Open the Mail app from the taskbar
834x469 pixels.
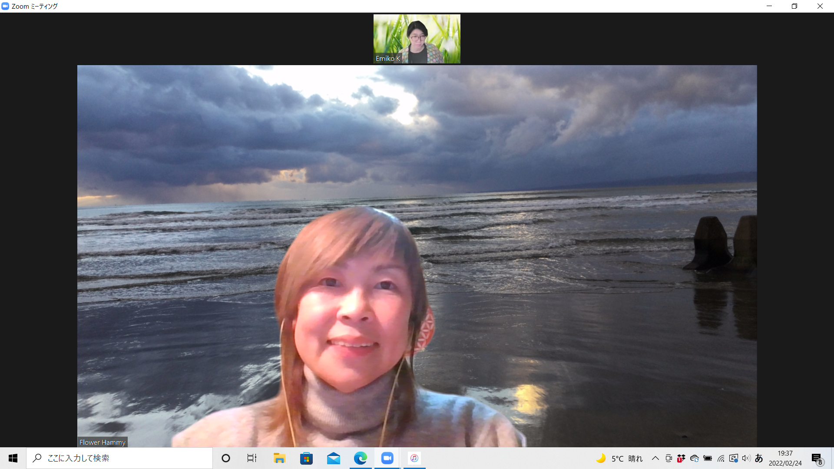[333, 458]
